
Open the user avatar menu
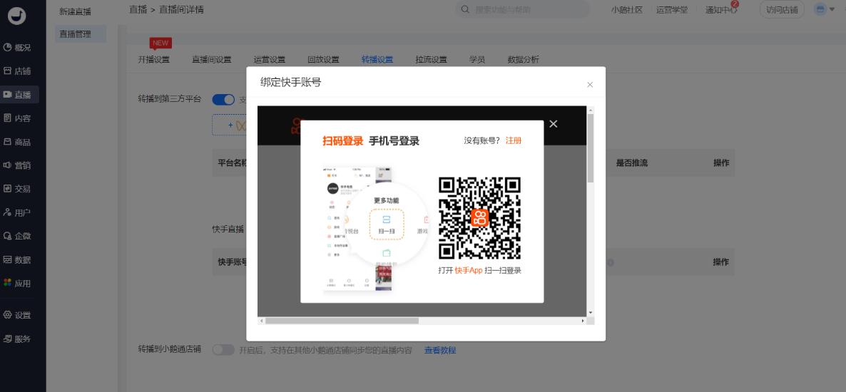click(825, 10)
